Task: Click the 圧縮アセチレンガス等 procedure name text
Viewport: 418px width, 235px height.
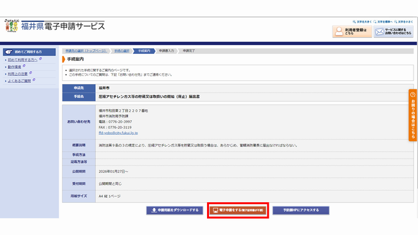Action: tap(149, 96)
